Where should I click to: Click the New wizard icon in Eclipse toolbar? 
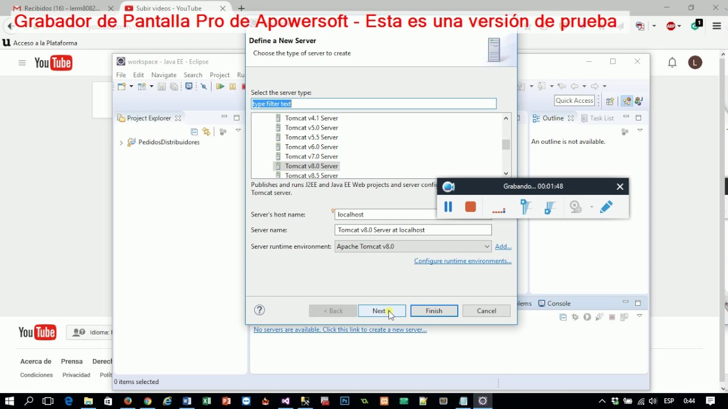click(x=122, y=86)
